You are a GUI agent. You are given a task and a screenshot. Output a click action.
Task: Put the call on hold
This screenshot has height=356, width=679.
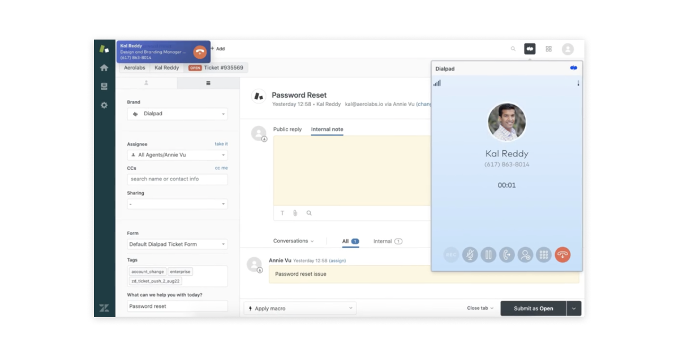[x=488, y=255]
